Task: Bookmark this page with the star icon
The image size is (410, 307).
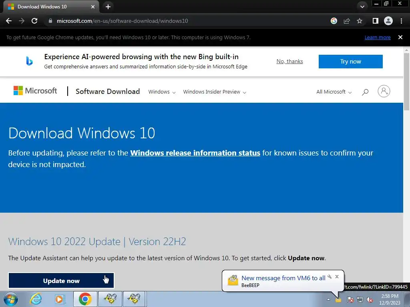Action: pos(360,21)
